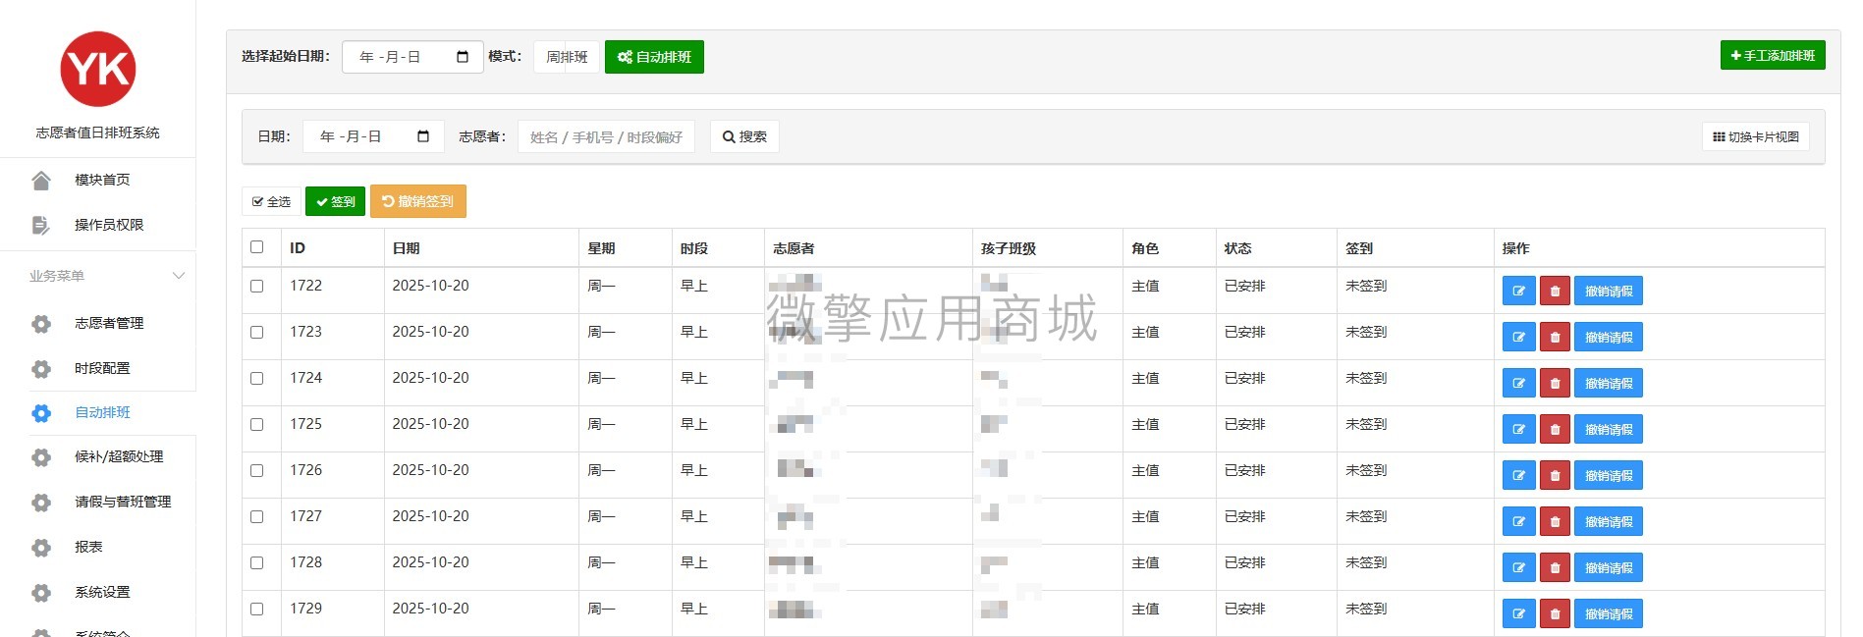Delete row 1725 with the trash icon
Viewport: 1863px width, 637px height.
(1555, 429)
